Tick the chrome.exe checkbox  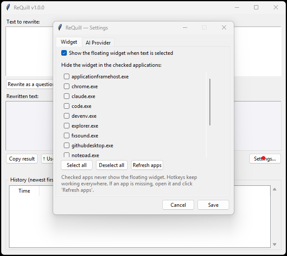coord(66,86)
